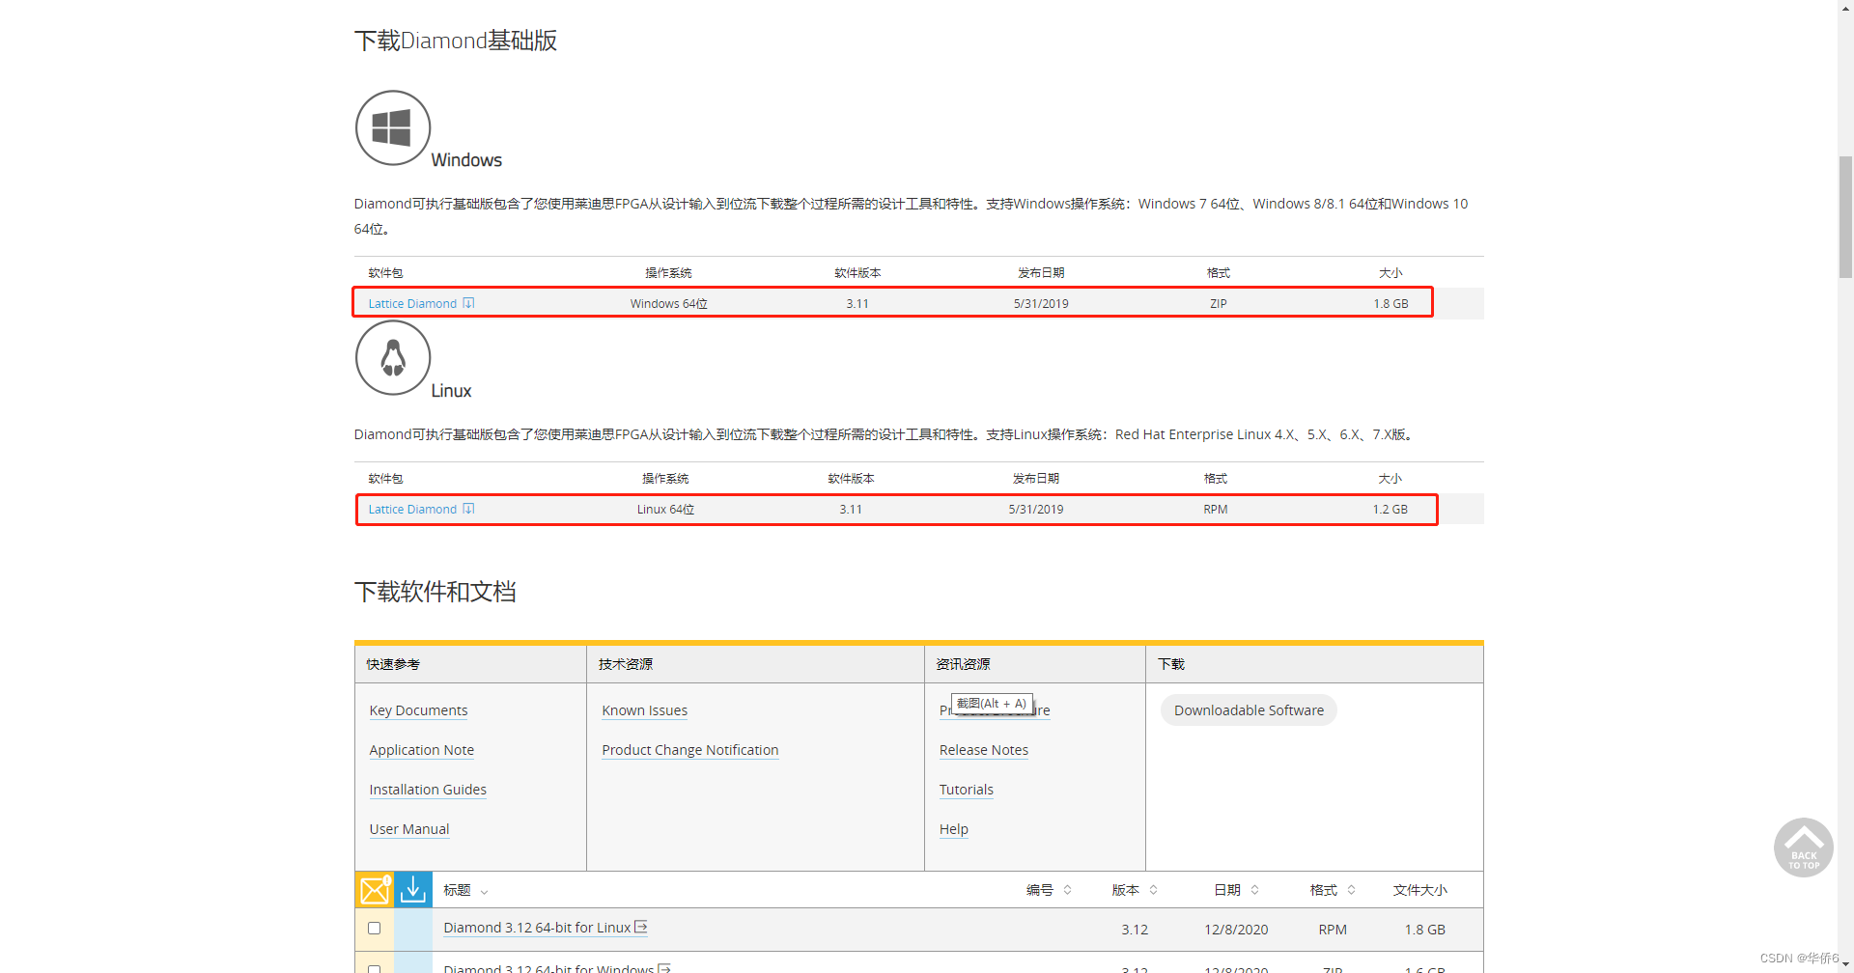Click Back To Top arrow button
This screenshot has width=1854, height=973.
click(x=1803, y=848)
